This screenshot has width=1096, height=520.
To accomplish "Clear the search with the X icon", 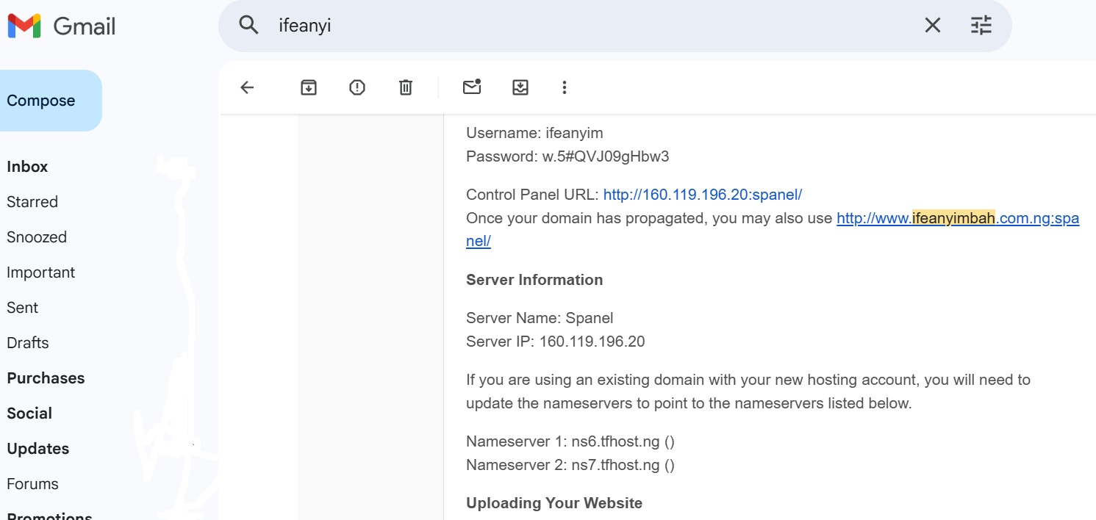I will pos(932,26).
